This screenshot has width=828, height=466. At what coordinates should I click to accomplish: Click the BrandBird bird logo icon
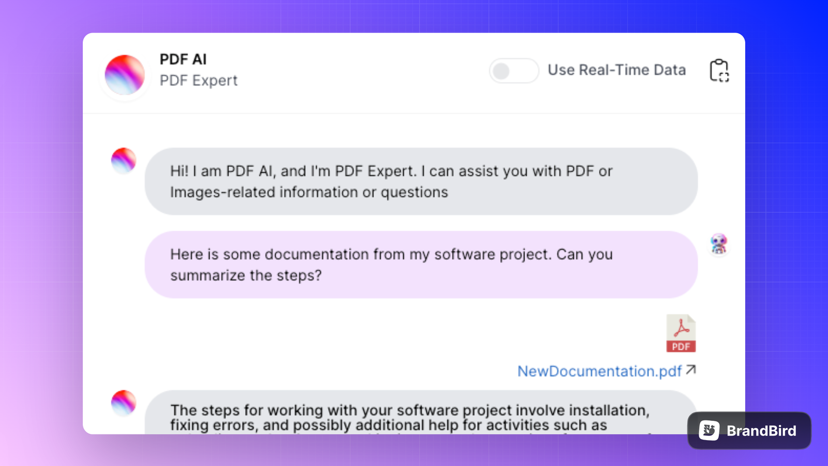[x=708, y=430]
